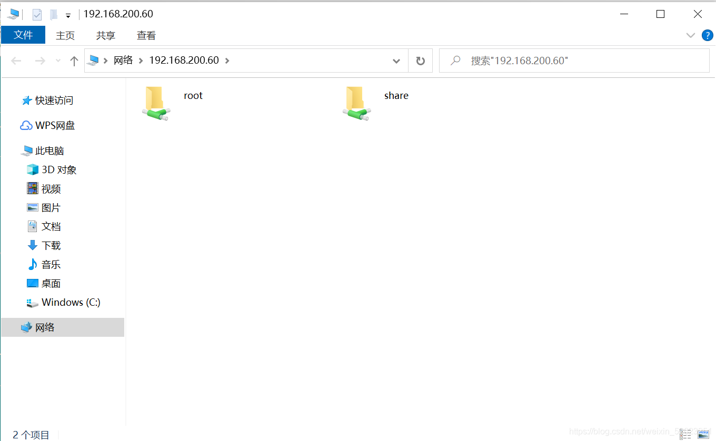Switch to the 主页 ribbon tab
This screenshot has height=441, width=716.
click(65, 35)
